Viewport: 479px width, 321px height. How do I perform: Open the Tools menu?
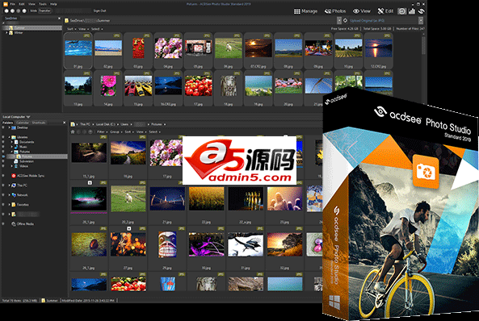click(x=43, y=4)
